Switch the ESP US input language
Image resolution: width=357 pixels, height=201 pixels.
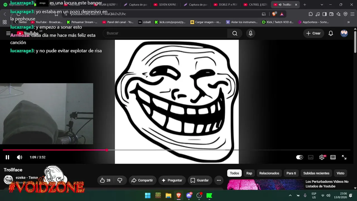(314, 195)
